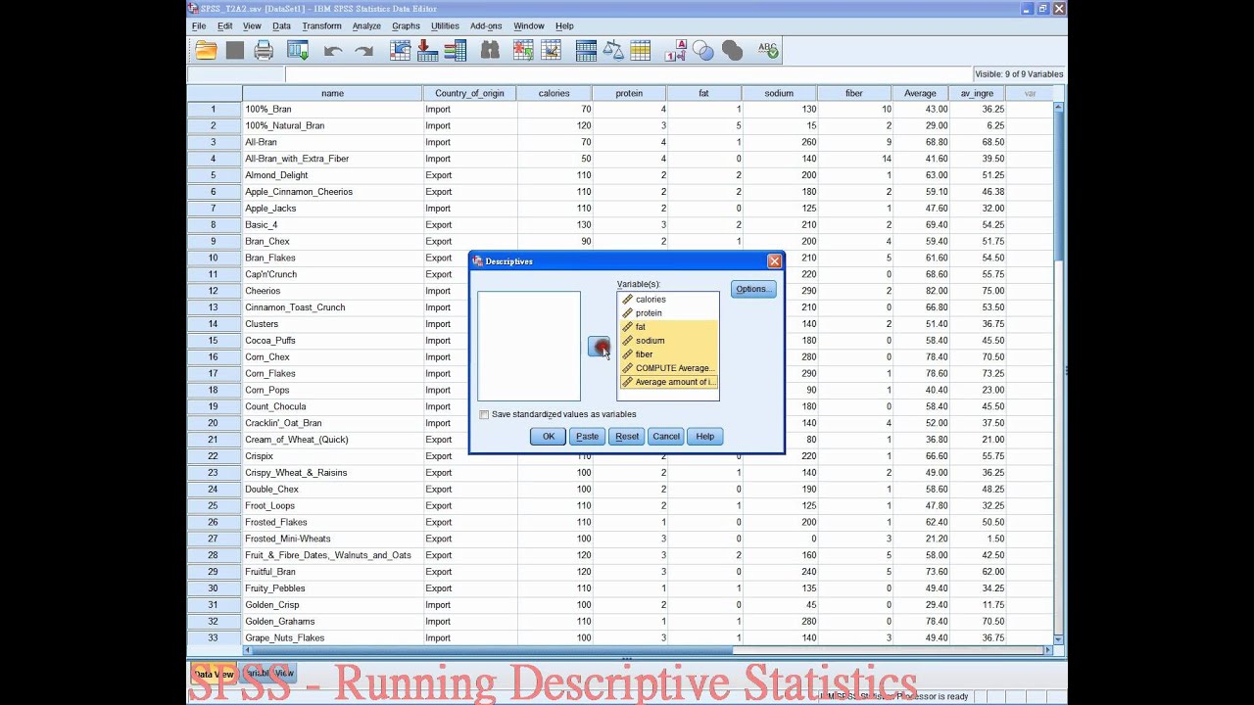Image resolution: width=1254 pixels, height=705 pixels.
Task: Click the empty source variable list box
Action: pos(529,346)
